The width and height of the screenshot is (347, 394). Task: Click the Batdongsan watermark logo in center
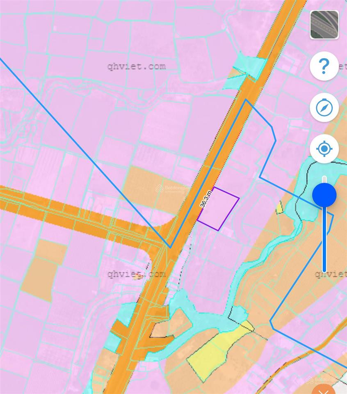click(x=173, y=188)
